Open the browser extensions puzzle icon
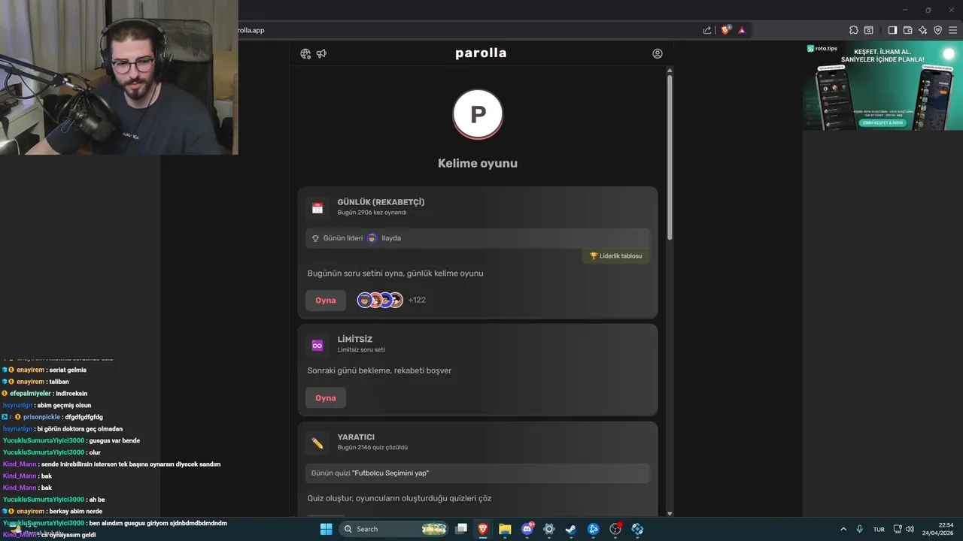This screenshot has width=963, height=541. [x=853, y=30]
